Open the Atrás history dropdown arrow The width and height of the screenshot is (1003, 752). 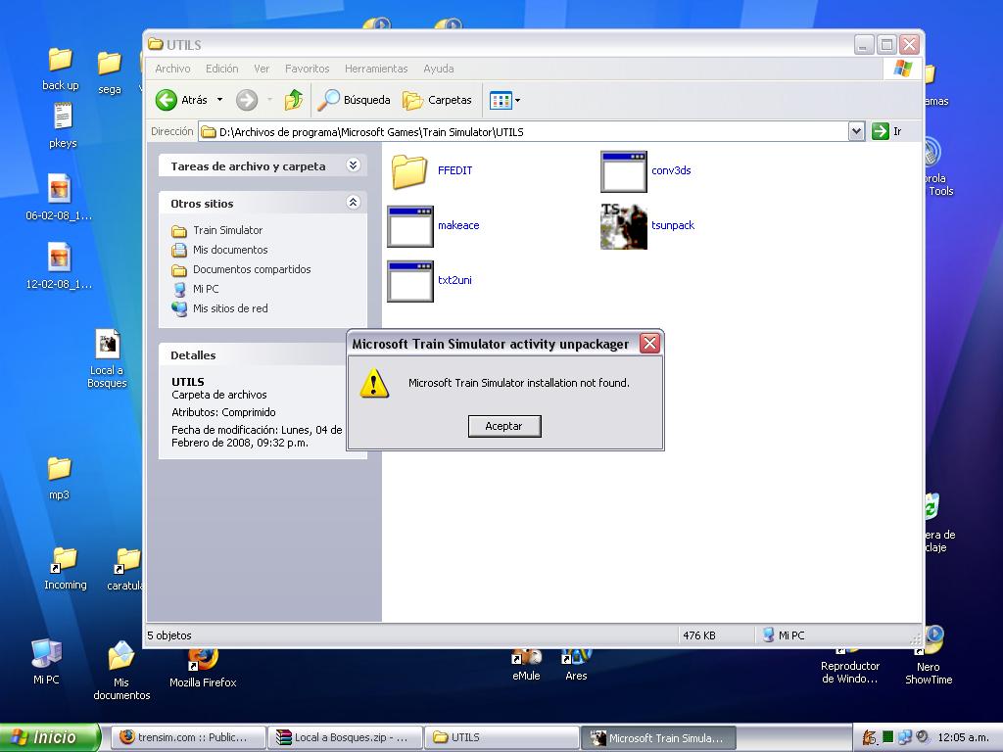pos(219,100)
